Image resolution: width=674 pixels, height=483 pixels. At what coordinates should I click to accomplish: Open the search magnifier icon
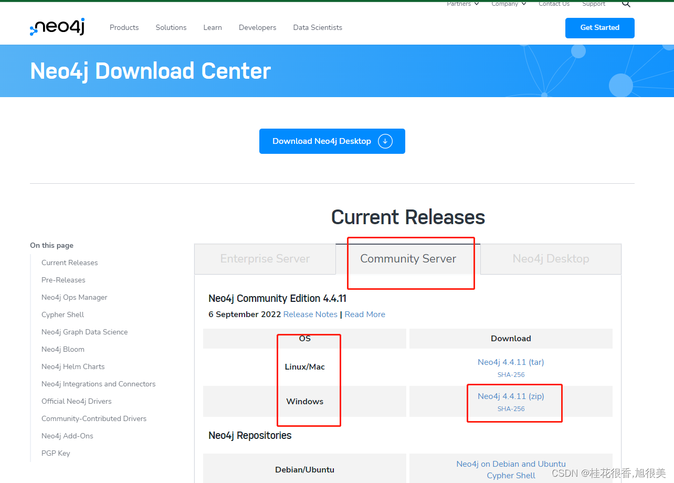coord(626,3)
